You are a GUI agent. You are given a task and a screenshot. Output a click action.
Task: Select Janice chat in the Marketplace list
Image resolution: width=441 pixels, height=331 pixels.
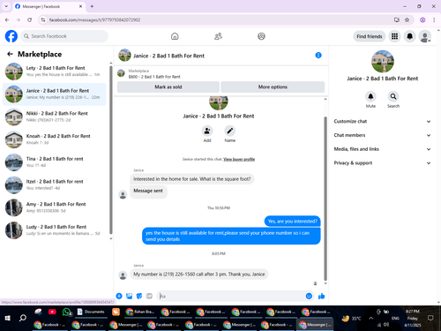tap(55, 94)
